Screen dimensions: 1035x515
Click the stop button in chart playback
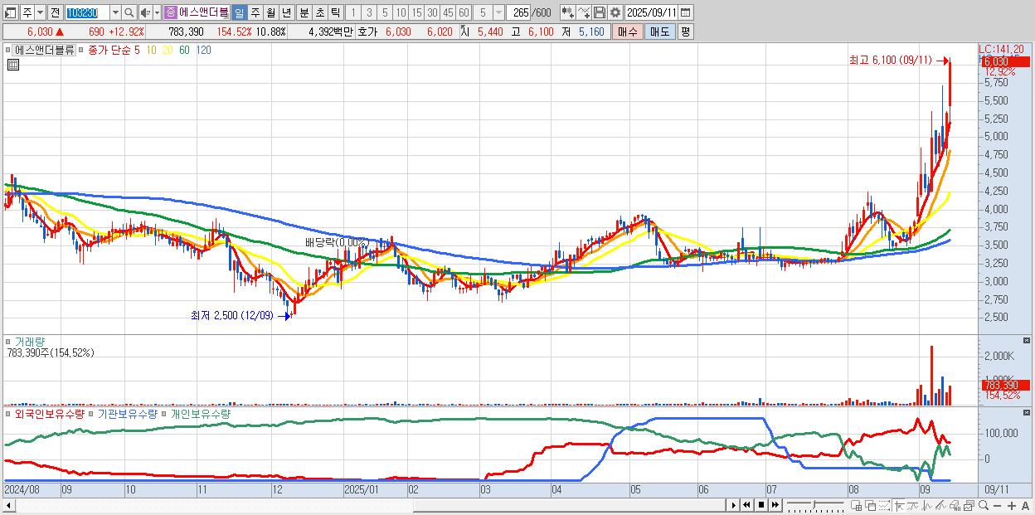pyautogui.click(x=761, y=505)
